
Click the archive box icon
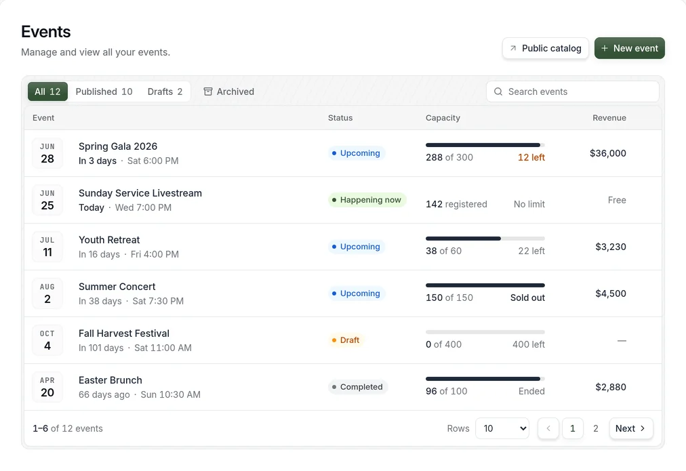(208, 91)
